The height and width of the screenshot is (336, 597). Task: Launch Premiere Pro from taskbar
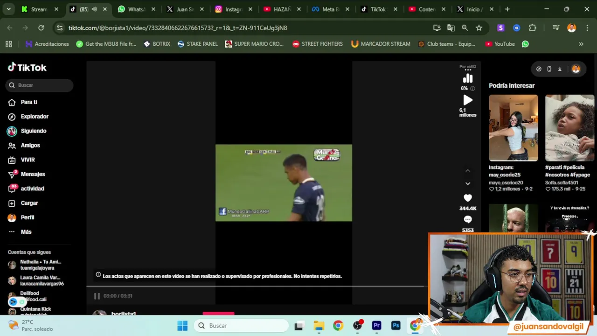[x=377, y=326]
